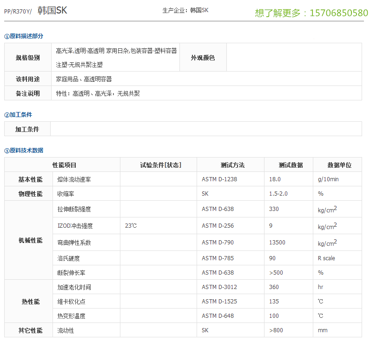This screenshot has width=370, height=342.
Task: Click the 规格级别 row header cell
Action: 28,57
